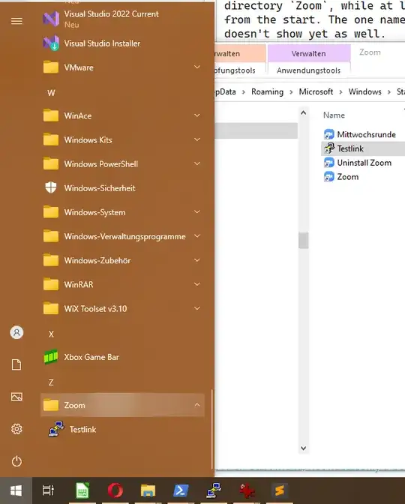Click the Windows-Verwaltungsprogramme folder icon

[x=51, y=236]
